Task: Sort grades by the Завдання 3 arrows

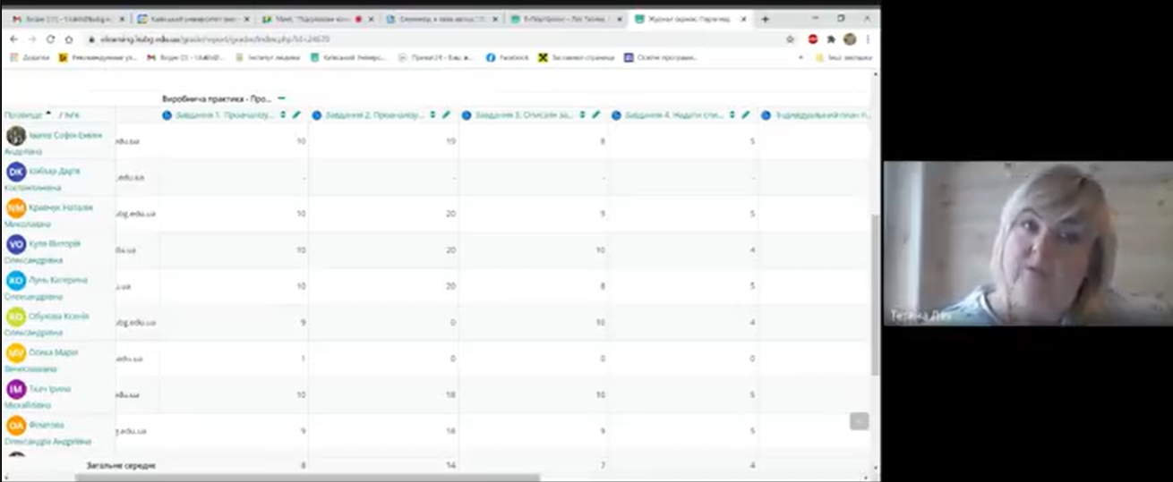Action: (x=583, y=114)
